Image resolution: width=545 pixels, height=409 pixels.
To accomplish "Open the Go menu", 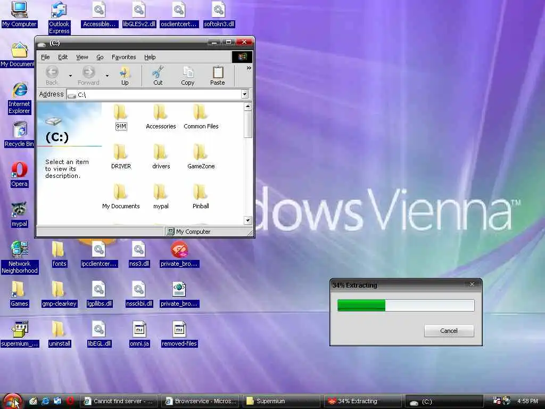I will (x=100, y=57).
